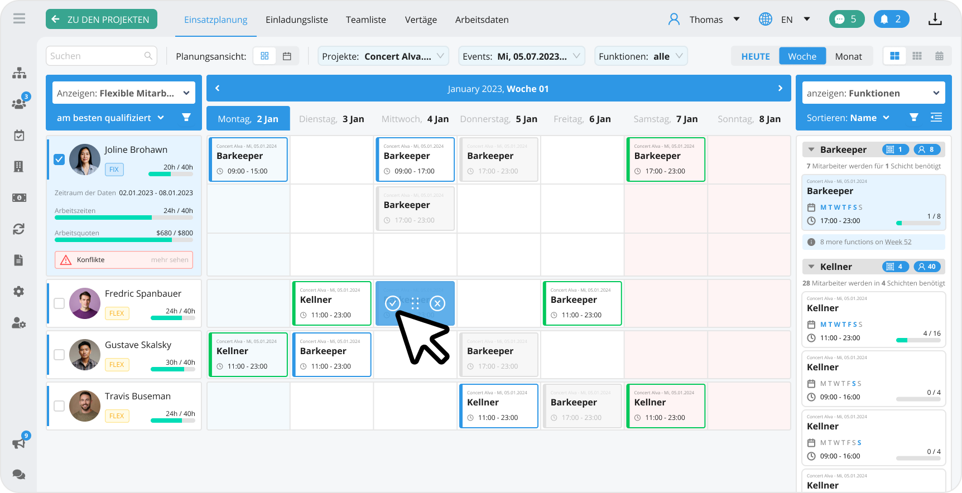962x493 pixels.
Task: Click the 'mehr sehen' conflicts link
Action: coord(170,260)
